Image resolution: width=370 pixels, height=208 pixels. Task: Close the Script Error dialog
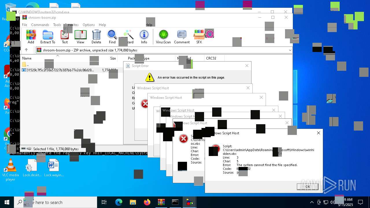(x=247, y=66)
